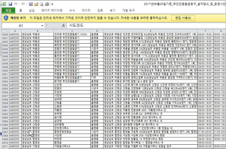Click the 기타 cell in row 3352
This screenshot has height=149, width=226.
coord(97,77)
